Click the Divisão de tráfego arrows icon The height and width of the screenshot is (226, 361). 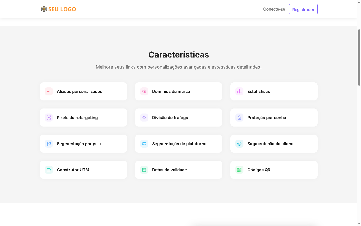[x=144, y=118]
